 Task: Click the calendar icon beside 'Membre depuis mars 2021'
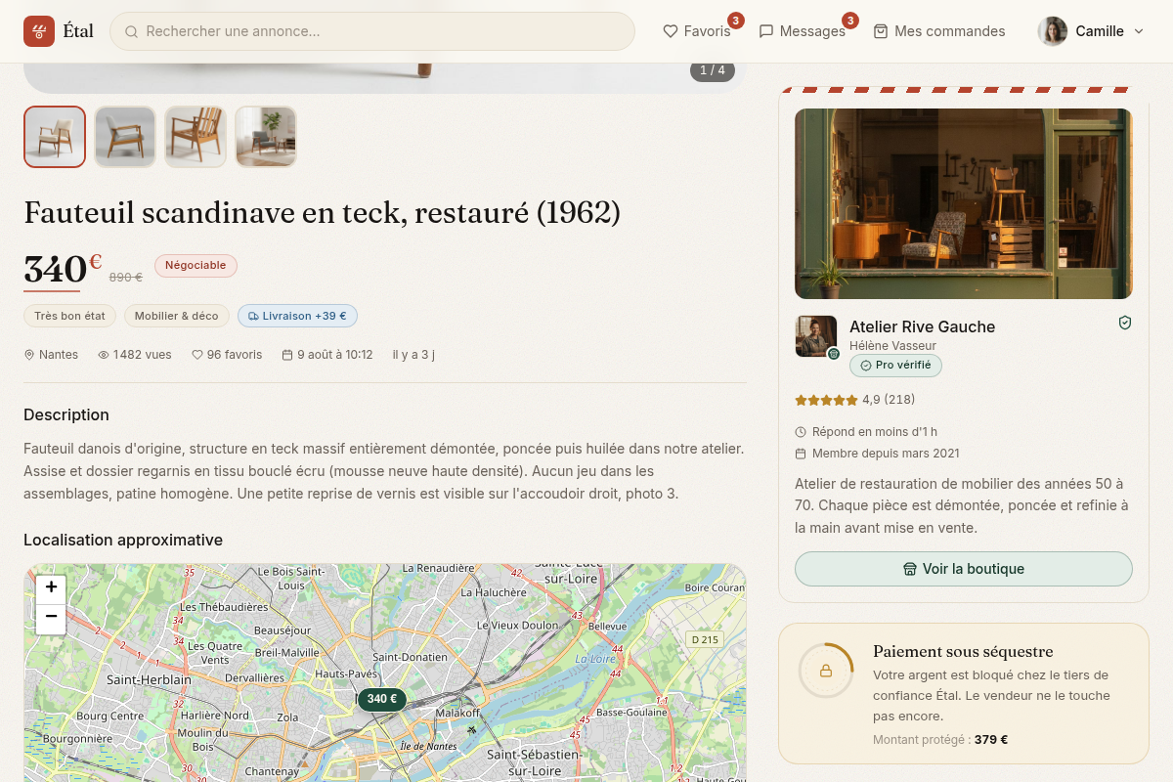tap(801, 454)
